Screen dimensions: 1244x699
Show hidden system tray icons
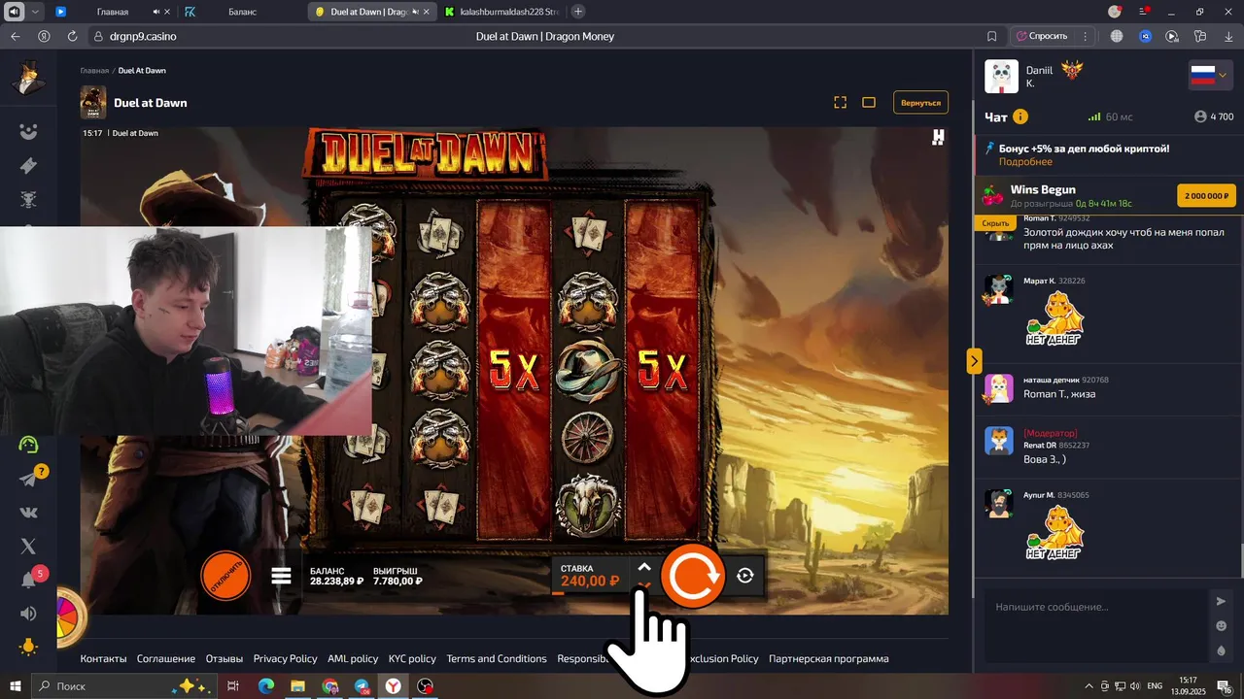click(x=1088, y=686)
